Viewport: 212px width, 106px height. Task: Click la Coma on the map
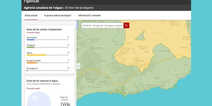coord(129,43)
